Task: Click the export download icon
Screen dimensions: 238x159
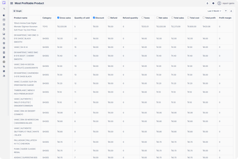Action: pyautogui.click(x=231, y=11)
